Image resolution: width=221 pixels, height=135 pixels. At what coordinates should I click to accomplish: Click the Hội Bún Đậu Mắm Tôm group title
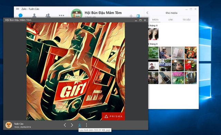tap(103, 13)
